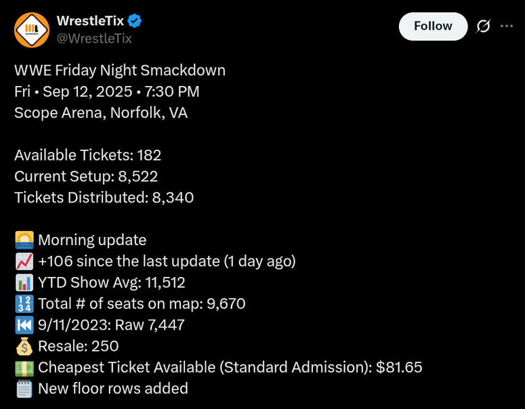Open the WrestleTix profile avatar
Image resolution: width=525 pixels, height=409 pixels.
(x=32, y=30)
